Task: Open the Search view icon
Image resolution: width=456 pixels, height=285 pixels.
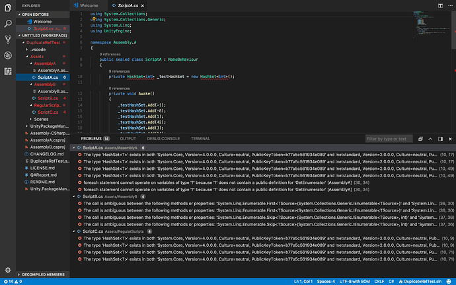Action: tap(7, 24)
